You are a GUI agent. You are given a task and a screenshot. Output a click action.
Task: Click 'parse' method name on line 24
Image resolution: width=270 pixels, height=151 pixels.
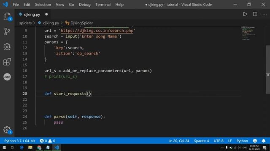[x=59, y=117]
